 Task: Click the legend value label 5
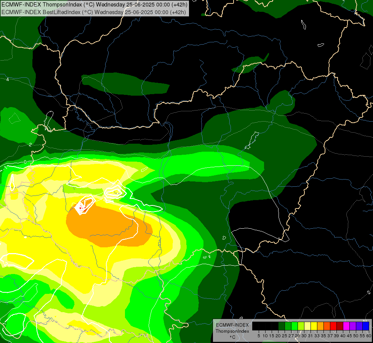[259, 336]
